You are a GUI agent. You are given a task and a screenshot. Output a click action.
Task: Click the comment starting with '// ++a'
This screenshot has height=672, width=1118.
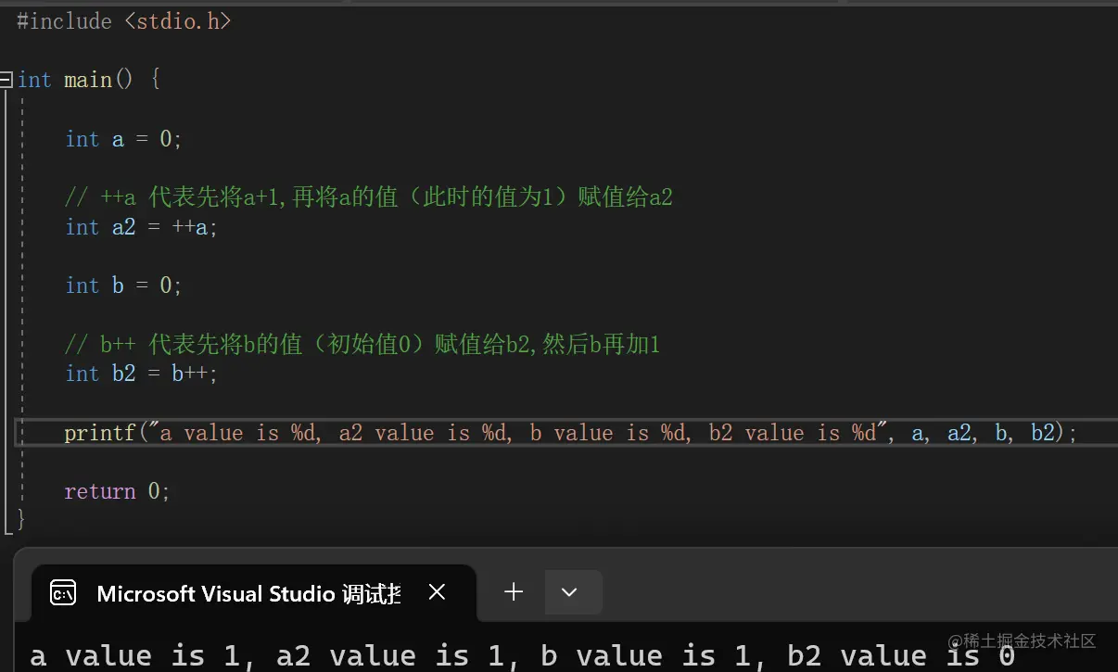[x=369, y=197]
